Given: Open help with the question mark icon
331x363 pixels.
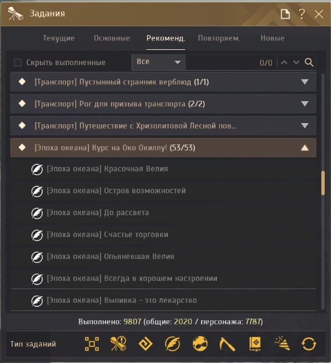Looking at the screenshot, I should coord(302,14).
